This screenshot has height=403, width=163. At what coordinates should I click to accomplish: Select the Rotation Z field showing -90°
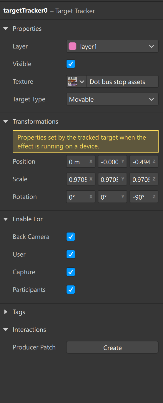pos(144,197)
